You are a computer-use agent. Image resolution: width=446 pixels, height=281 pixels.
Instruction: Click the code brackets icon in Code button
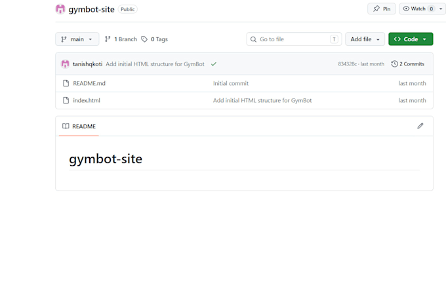tap(397, 39)
